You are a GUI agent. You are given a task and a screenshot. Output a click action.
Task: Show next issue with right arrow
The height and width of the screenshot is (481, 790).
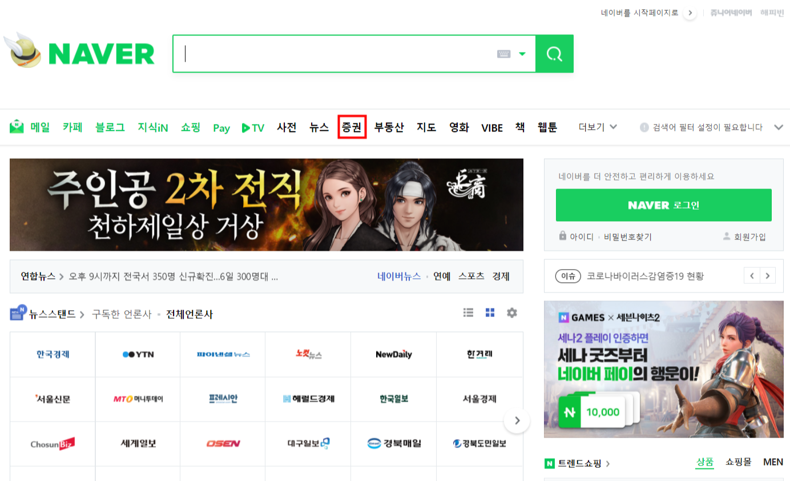(x=768, y=276)
